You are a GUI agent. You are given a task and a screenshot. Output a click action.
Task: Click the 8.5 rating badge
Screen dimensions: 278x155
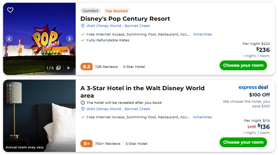(87, 67)
